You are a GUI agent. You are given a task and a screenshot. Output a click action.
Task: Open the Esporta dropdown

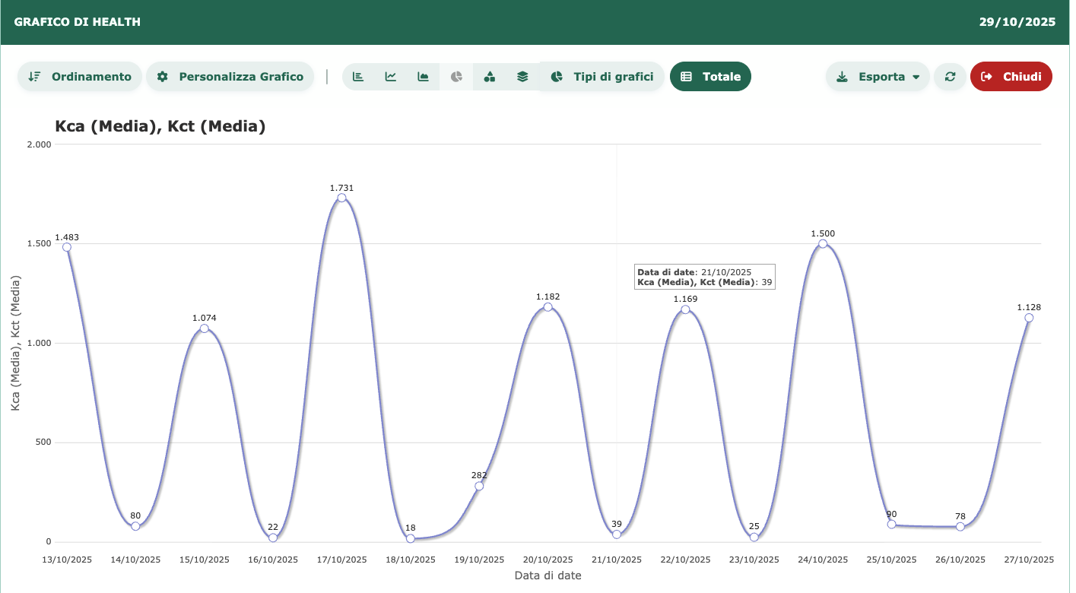[x=878, y=77]
